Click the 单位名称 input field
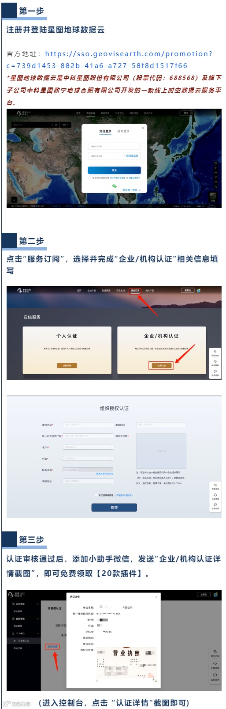Viewport: 226px width, 709px height. 88,425
